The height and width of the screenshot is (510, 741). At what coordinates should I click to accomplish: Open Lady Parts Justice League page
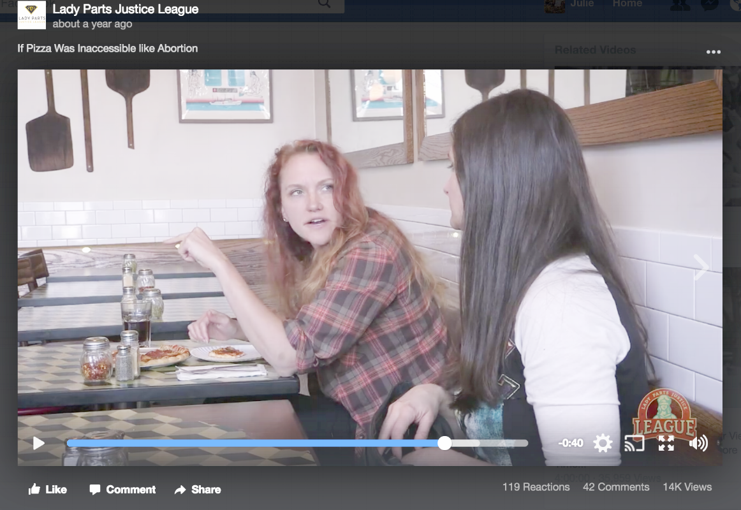click(x=125, y=9)
